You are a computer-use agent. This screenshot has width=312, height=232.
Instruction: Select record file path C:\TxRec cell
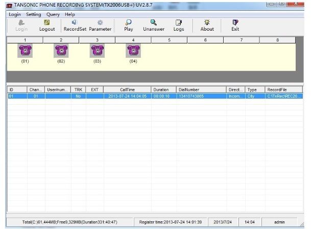click(284, 96)
